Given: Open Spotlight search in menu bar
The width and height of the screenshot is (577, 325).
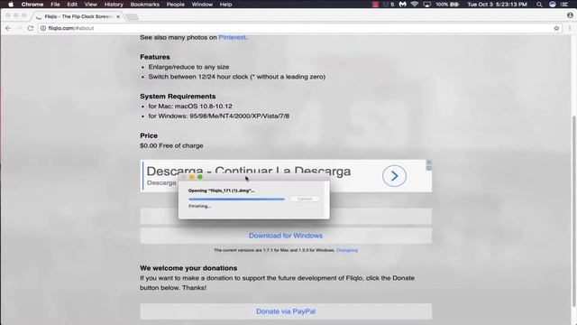Looking at the screenshot, I should coord(539,5).
